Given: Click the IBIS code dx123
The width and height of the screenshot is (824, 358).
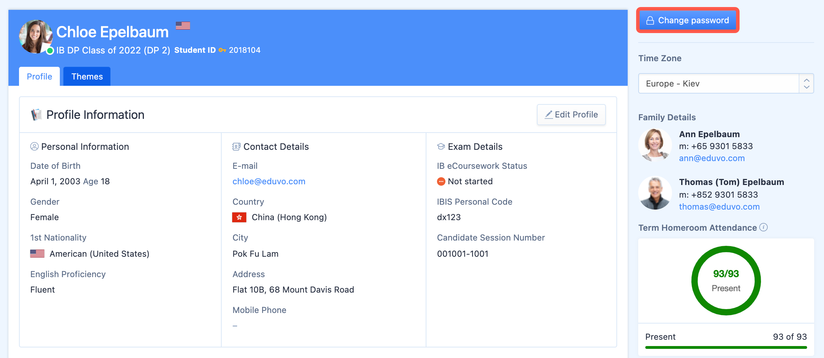Looking at the screenshot, I should (x=449, y=217).
